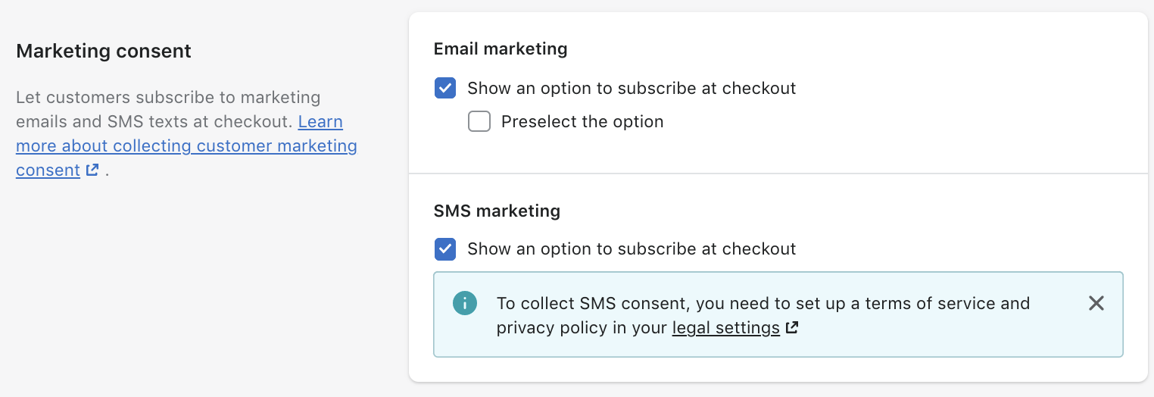
Task: Click the Marketing consent page heading
Action: (x=104, y=51)
